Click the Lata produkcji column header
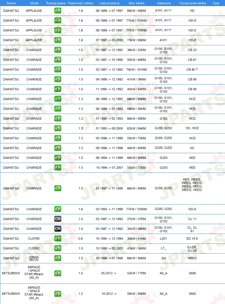The height and width of the screenshot is (304, 225). pyautogui.click(x=109, y=3)
